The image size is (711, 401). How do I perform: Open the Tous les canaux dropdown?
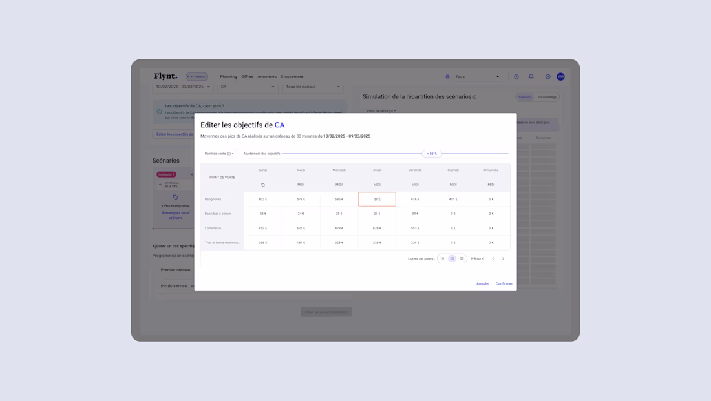312,87
